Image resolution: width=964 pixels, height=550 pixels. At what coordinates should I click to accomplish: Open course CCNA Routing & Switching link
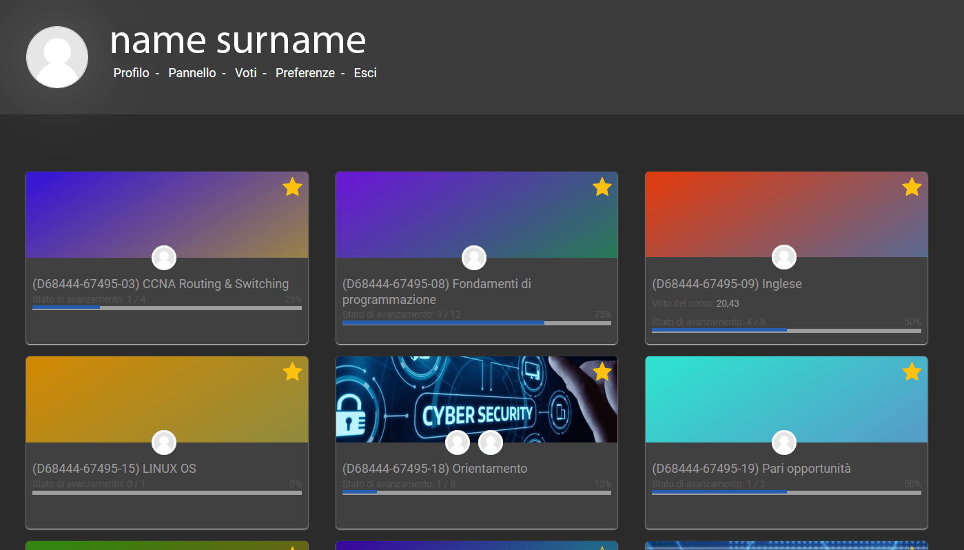pos(161,284)
